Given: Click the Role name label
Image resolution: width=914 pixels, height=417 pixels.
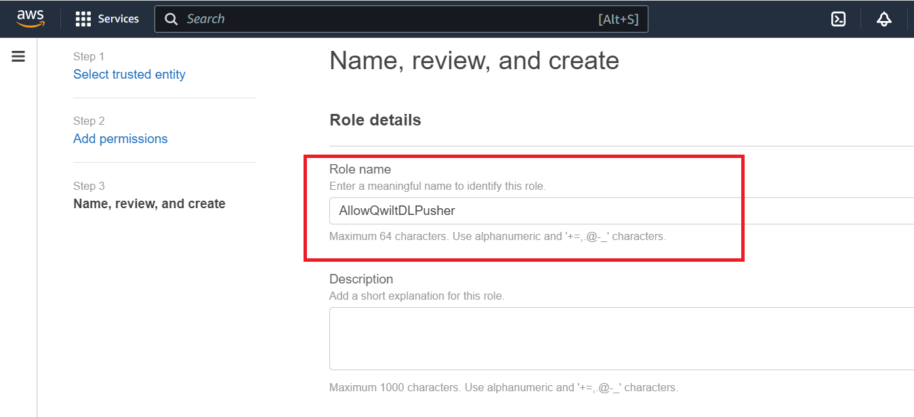Looking at the screenshot, I should [x=360, y=170].
